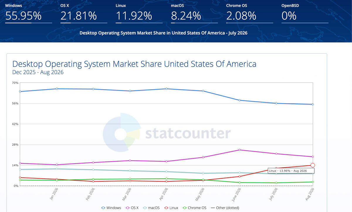
Task: Toggle Chrome OS series in legend
Action: point(194,208)
